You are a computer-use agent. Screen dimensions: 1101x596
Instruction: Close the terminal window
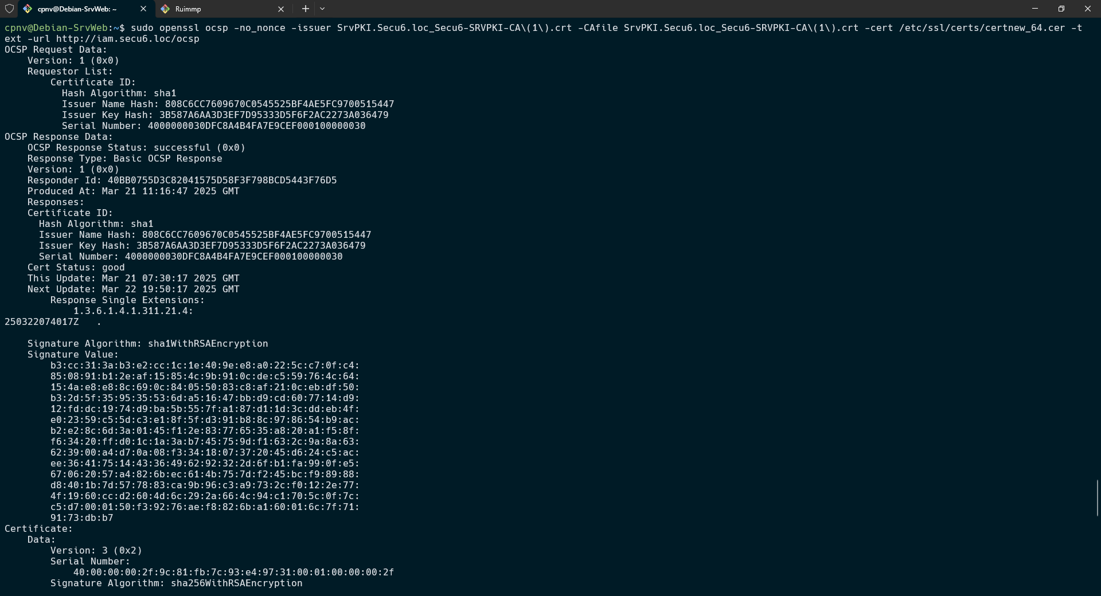pyautogui.click(x=1088, y=9)
